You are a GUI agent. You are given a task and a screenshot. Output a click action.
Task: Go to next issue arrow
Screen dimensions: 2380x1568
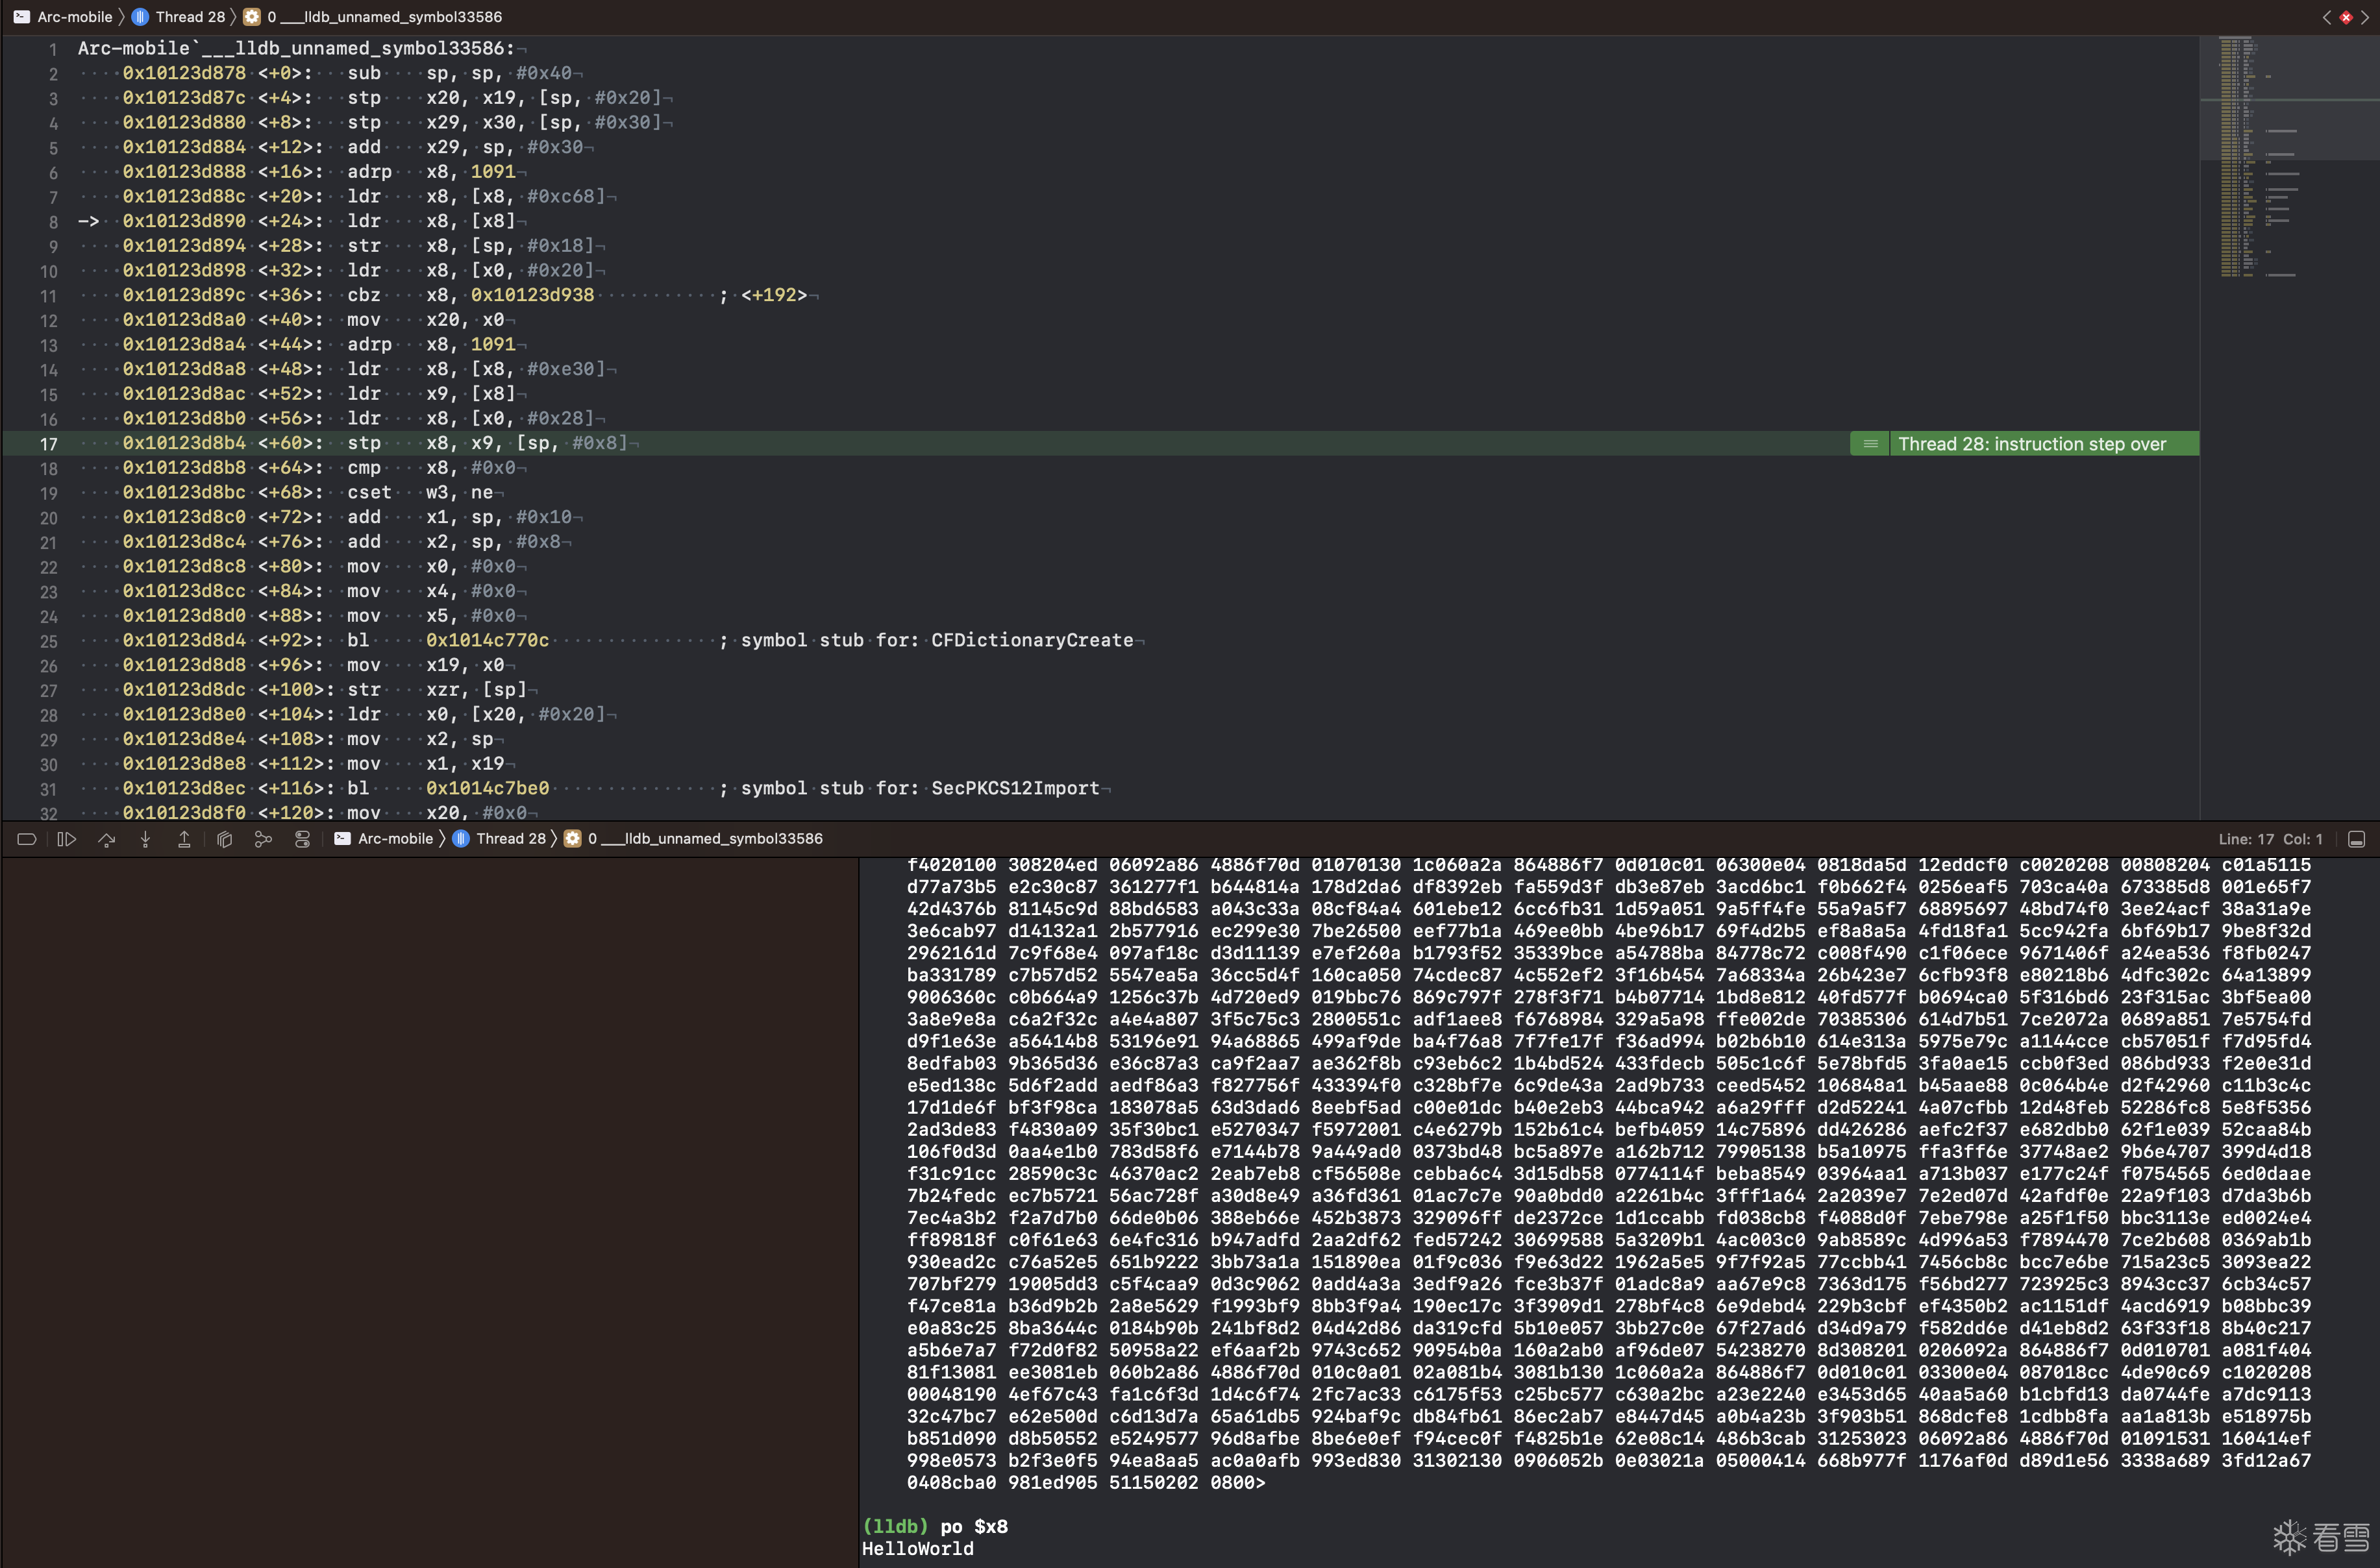(2365, 17)
